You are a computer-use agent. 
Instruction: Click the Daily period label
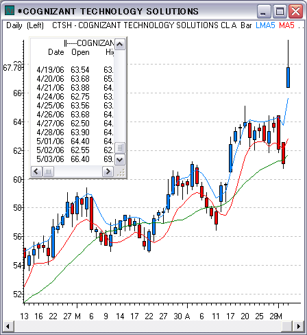point(14,25)
